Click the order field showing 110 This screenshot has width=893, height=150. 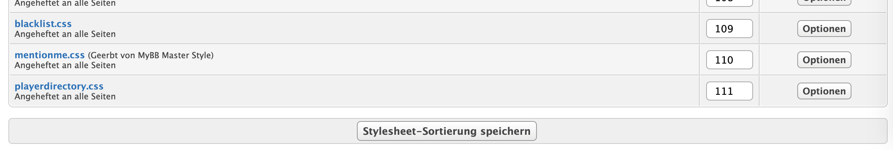729,60
